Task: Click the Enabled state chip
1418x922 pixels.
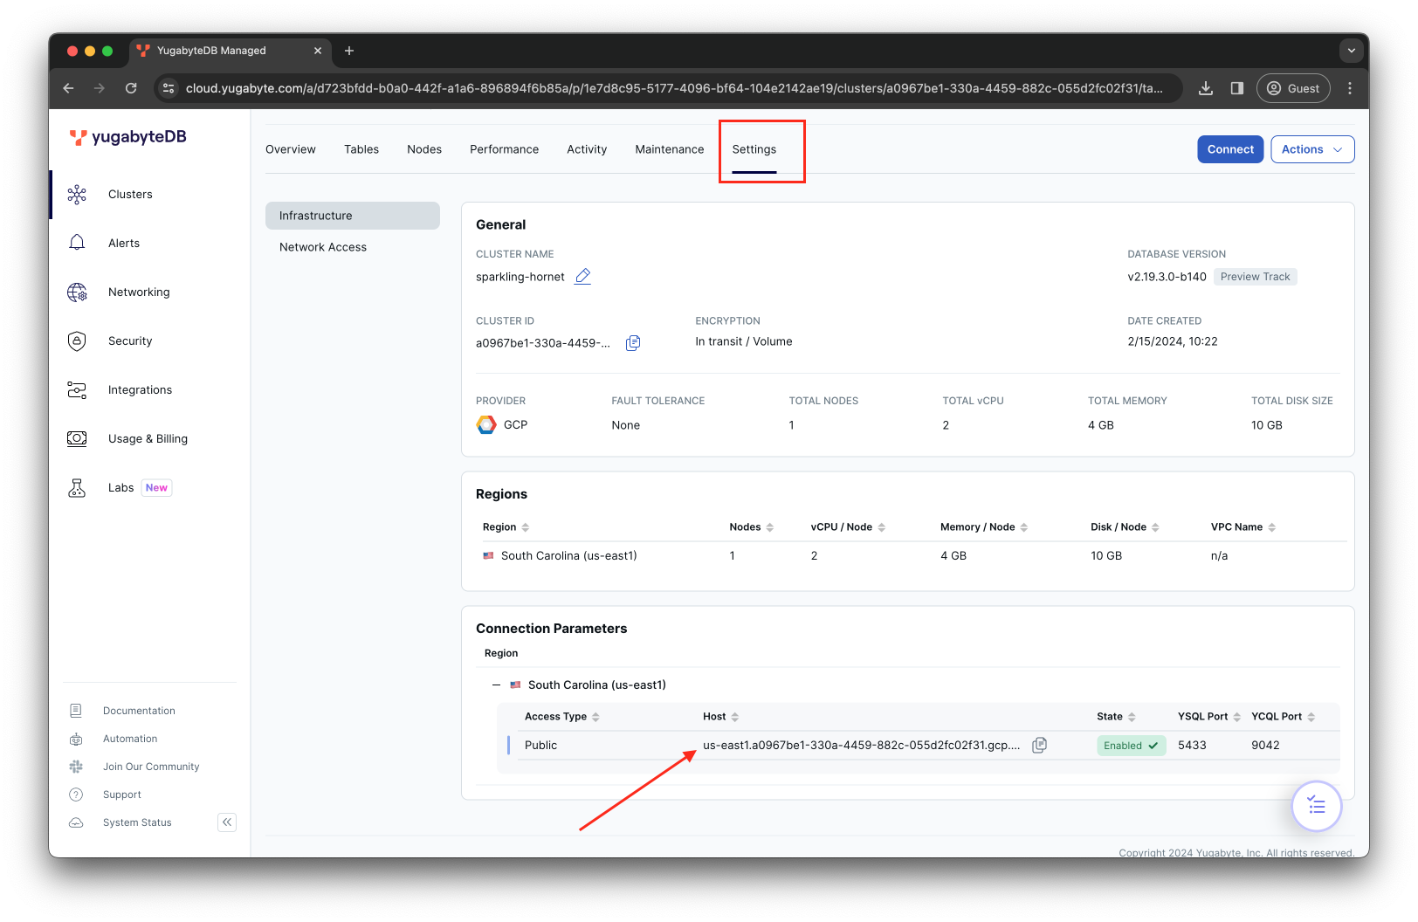Action: pyautogui.click(x=1131, y=745)
